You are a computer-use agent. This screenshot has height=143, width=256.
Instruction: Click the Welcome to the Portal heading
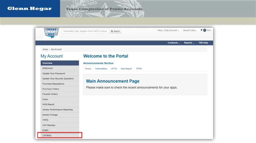(x=106, y=56)
